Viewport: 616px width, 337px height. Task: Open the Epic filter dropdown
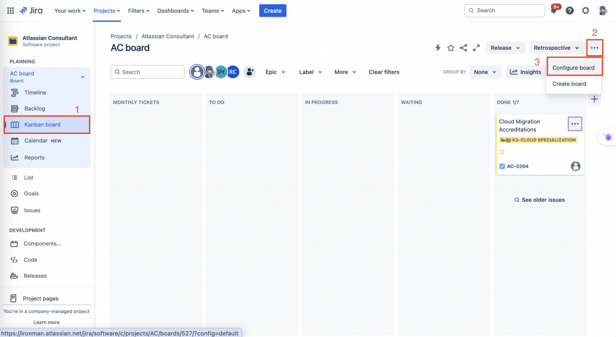(x=275, y=72)
